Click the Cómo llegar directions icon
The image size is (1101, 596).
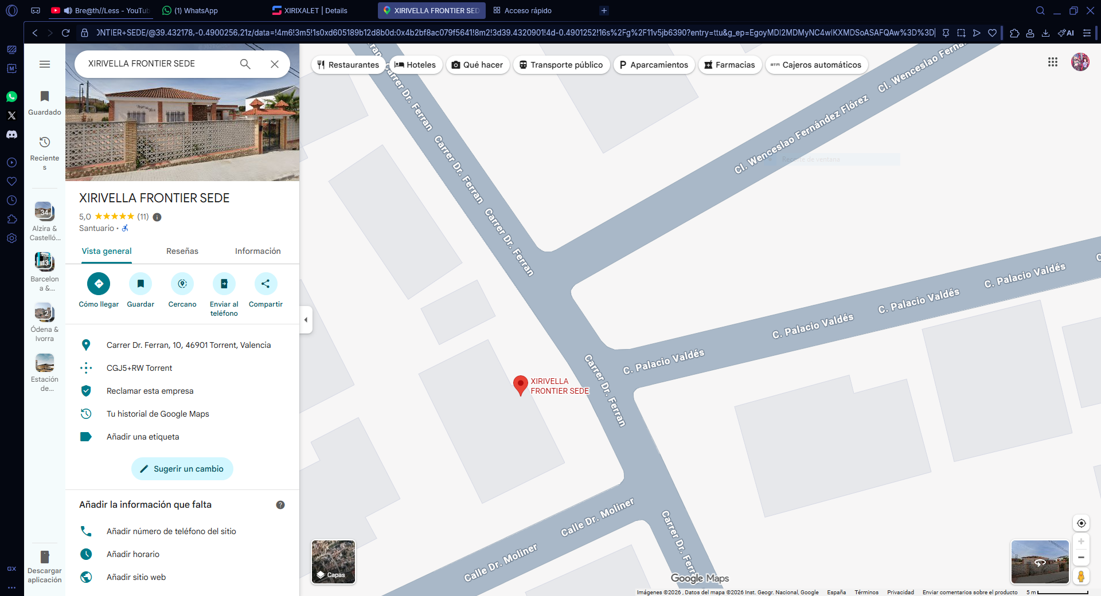99,284
